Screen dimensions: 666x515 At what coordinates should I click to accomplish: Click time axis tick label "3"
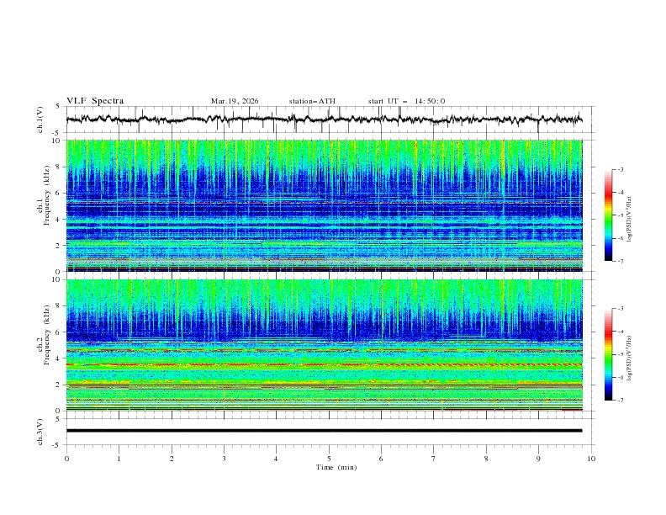(224, 459)
